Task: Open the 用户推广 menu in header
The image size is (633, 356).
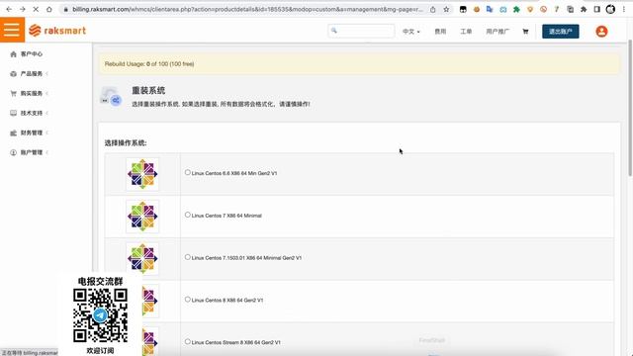Action: [497, 32]
